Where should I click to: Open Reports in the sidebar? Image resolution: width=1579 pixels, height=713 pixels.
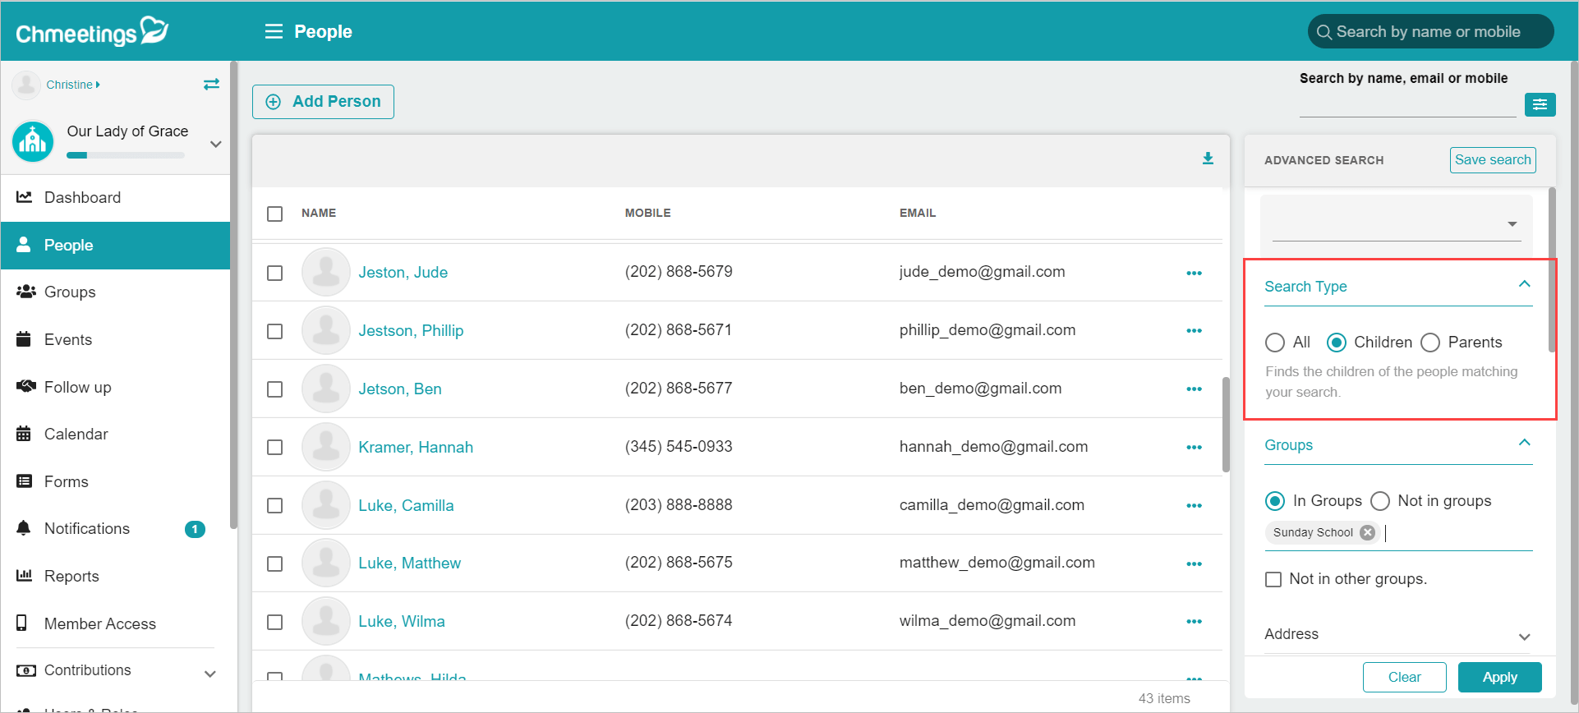pos(115,577)
